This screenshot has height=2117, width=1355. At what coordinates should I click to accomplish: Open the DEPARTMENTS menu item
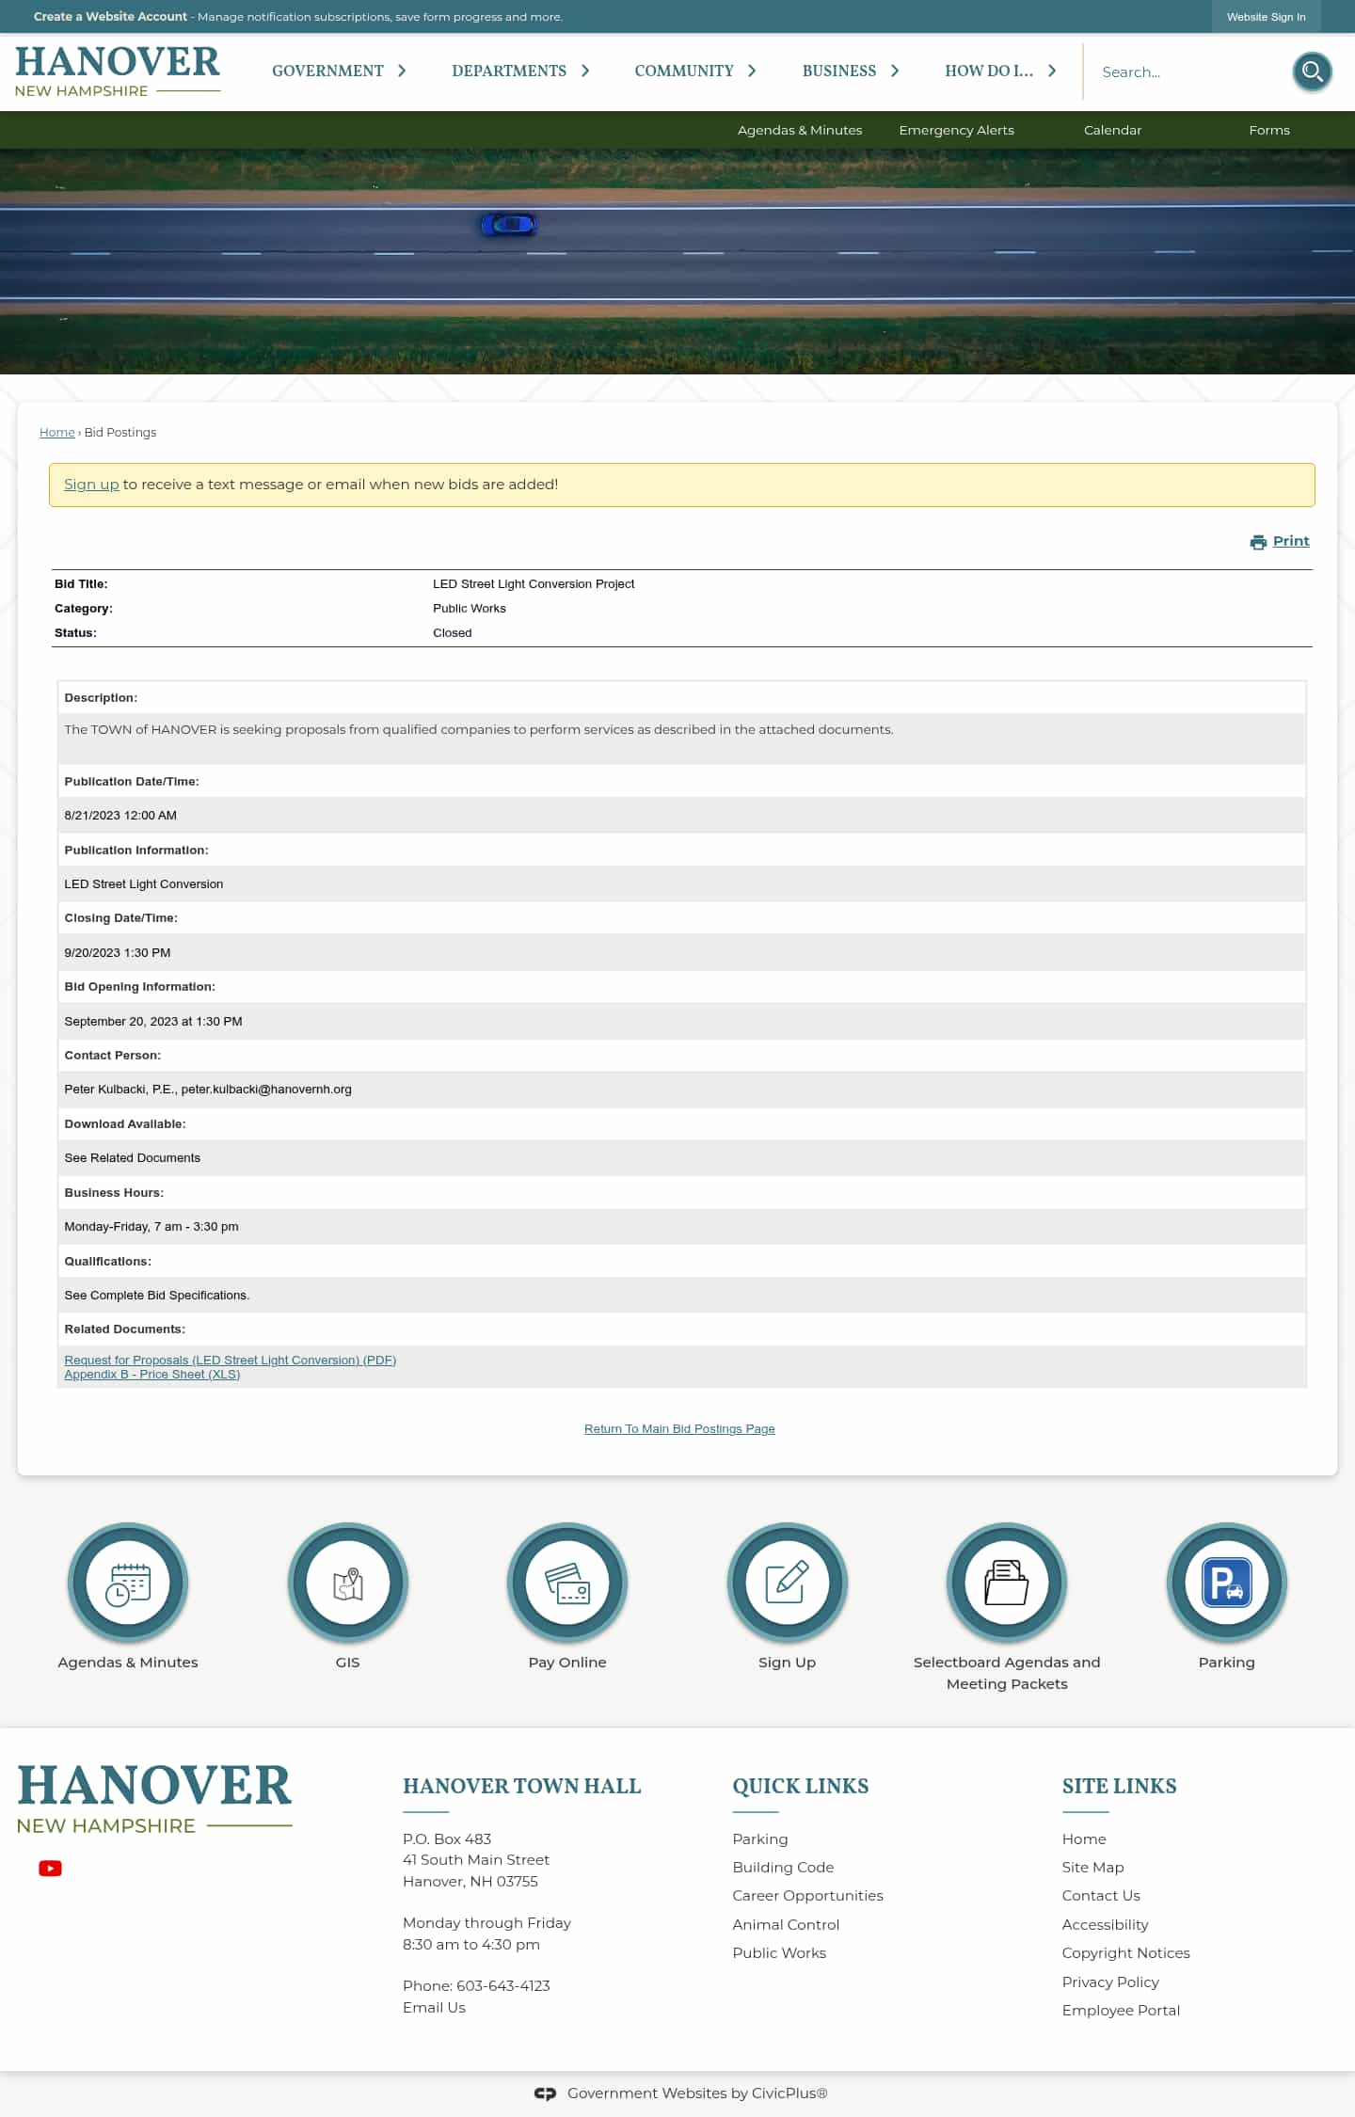point(509,71)
